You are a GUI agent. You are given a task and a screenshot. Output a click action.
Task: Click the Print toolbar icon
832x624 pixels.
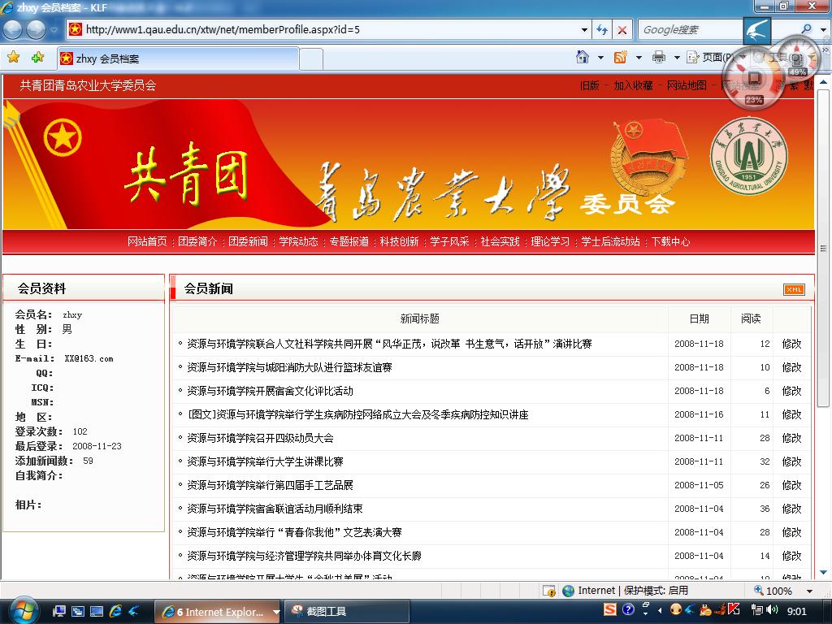pyautogui.click(x=659, y=57)
